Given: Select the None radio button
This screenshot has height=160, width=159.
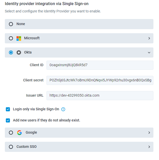Looking at the screenshot, I should [11, 24].
